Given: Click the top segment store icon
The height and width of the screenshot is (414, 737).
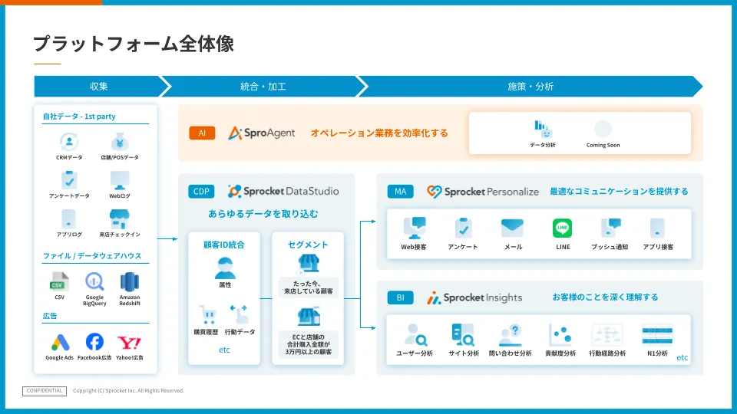Looking at the screenshot, I should (309, 263).
